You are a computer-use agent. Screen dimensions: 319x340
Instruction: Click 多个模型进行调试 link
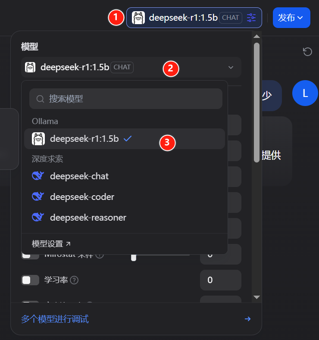(55, 319)
